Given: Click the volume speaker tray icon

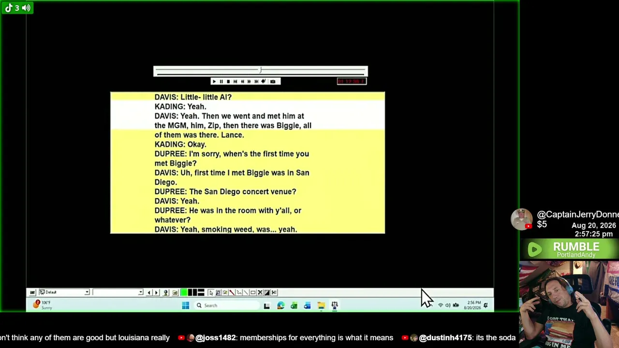Looking at the screenshot, I should pyautogui.click(x=448, y=305).
